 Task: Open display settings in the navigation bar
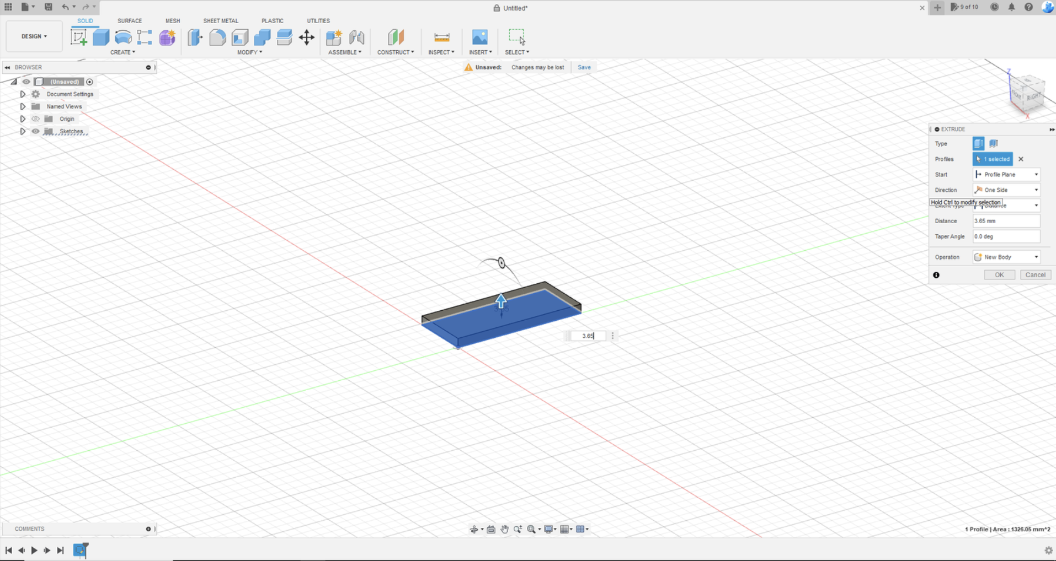[x=550, y=528]
